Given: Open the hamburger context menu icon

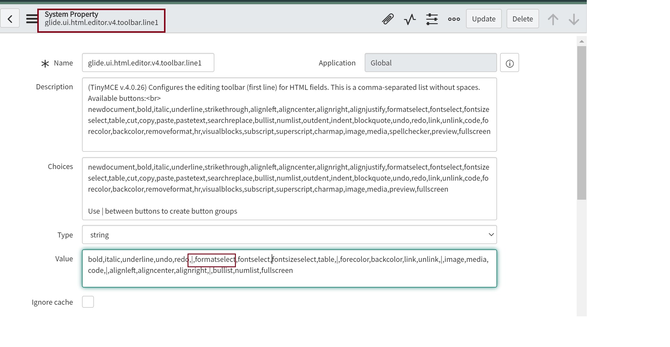Looking at the screenshot, I should click(32, 19).
